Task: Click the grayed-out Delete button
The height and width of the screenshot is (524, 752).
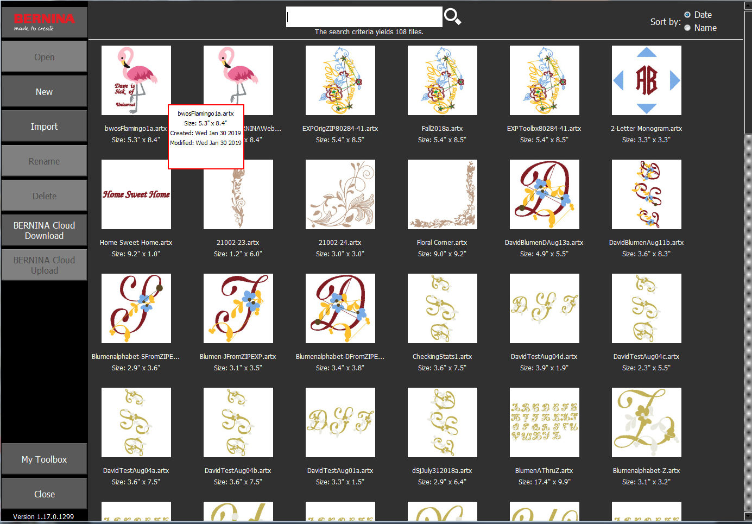Action: (44, 196)
